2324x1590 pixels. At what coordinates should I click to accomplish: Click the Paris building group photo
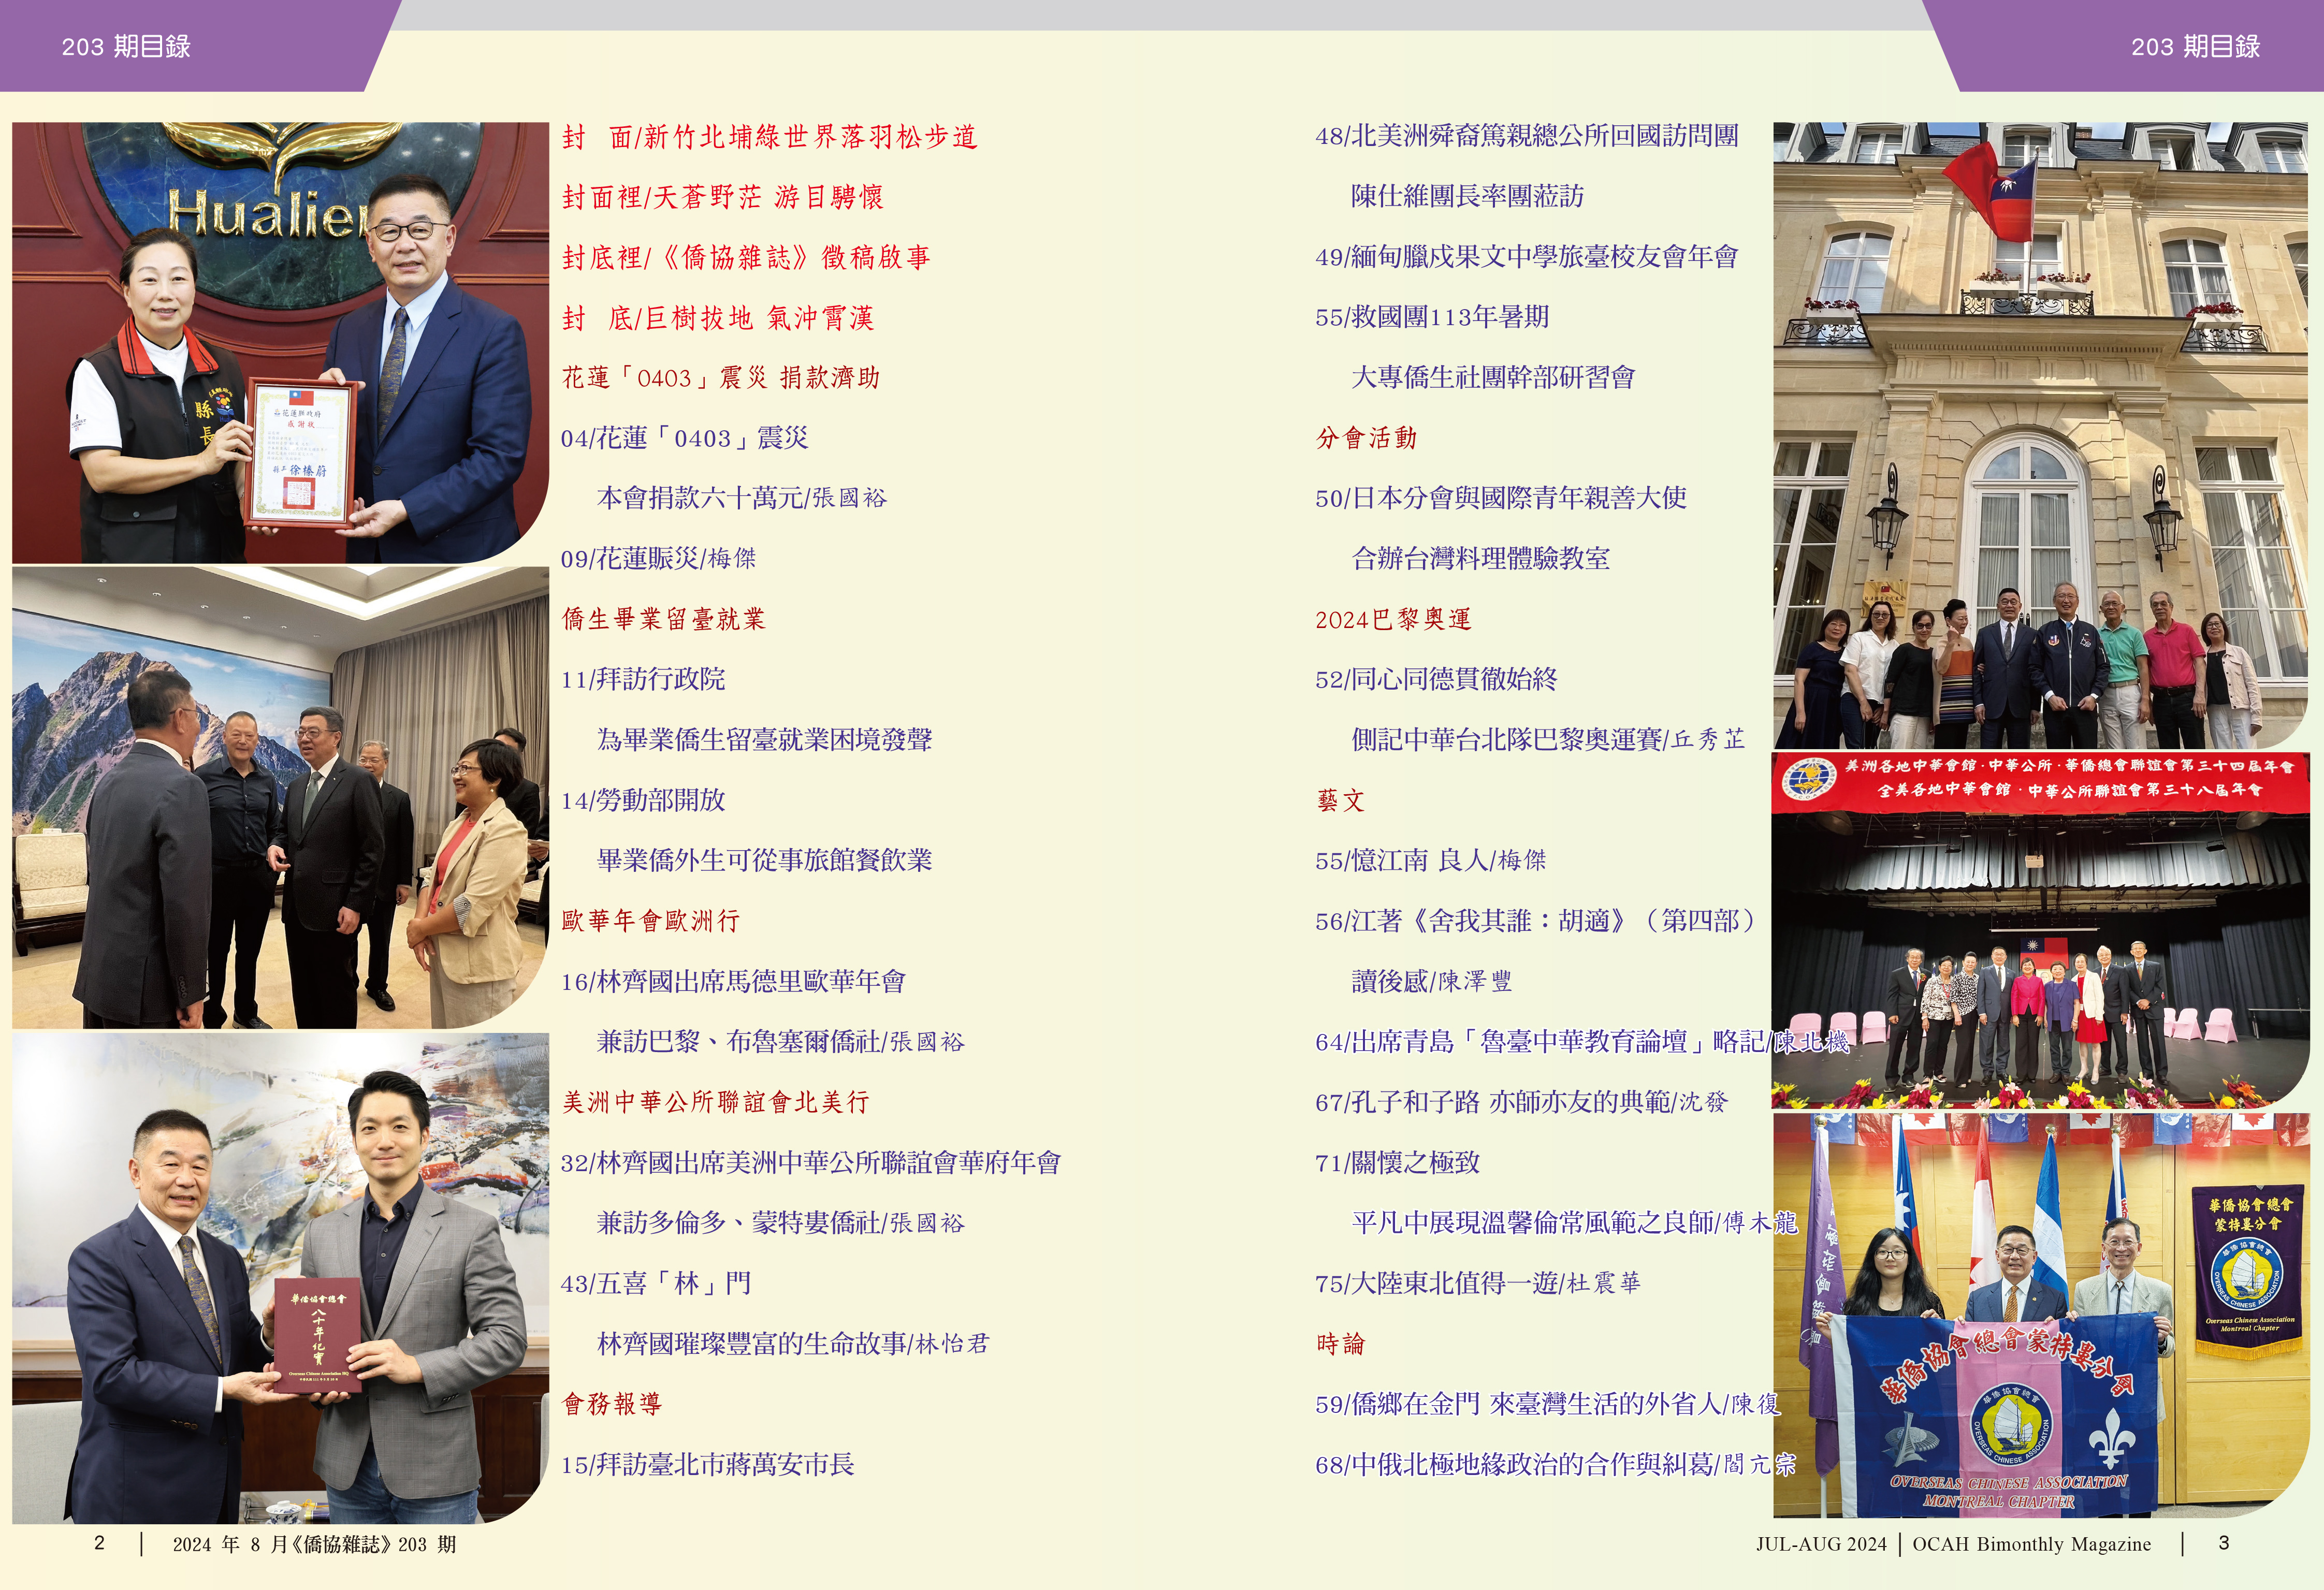[x=2040, y=435]
